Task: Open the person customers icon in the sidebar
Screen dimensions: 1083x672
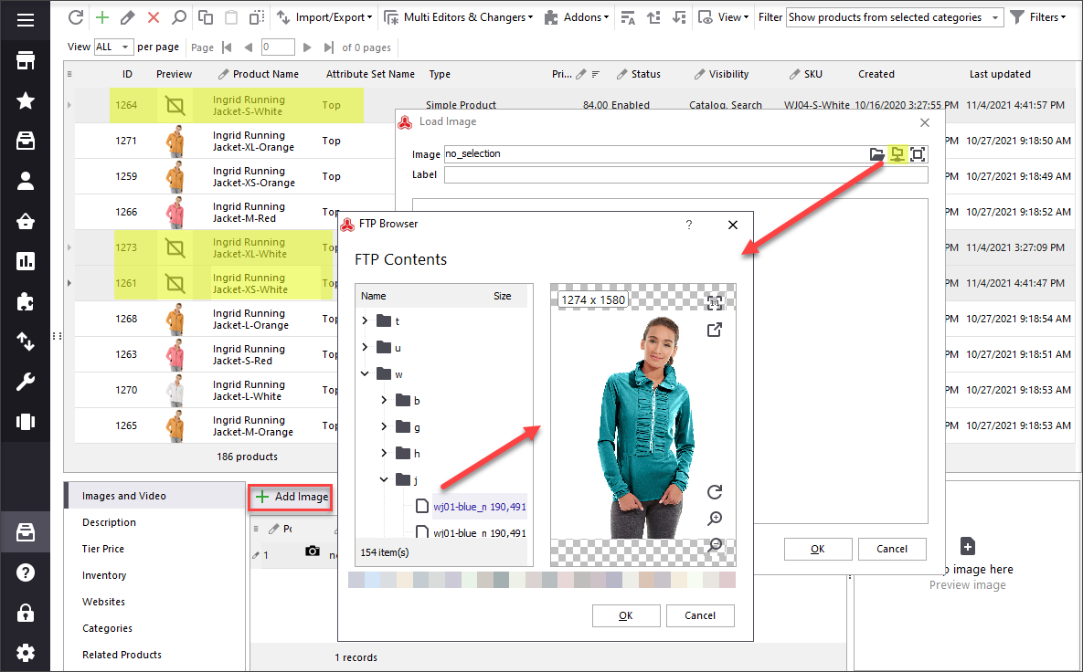Action: click(26, 181)
